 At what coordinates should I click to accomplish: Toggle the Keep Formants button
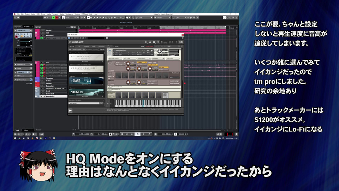(153, 65)
